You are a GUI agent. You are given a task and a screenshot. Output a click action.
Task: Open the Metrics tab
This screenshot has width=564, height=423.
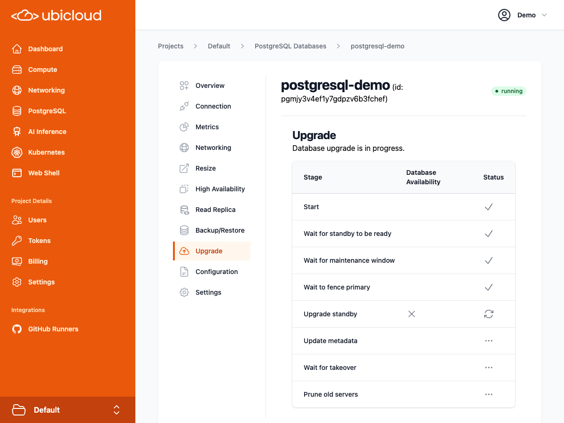[x=211, y=127]
